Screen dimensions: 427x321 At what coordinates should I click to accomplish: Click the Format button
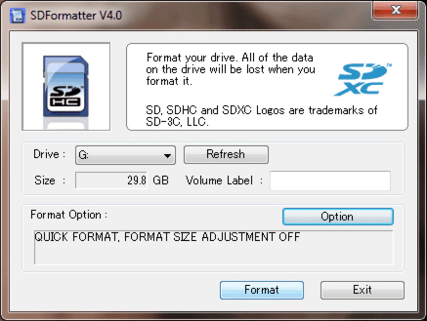point(262,290)
